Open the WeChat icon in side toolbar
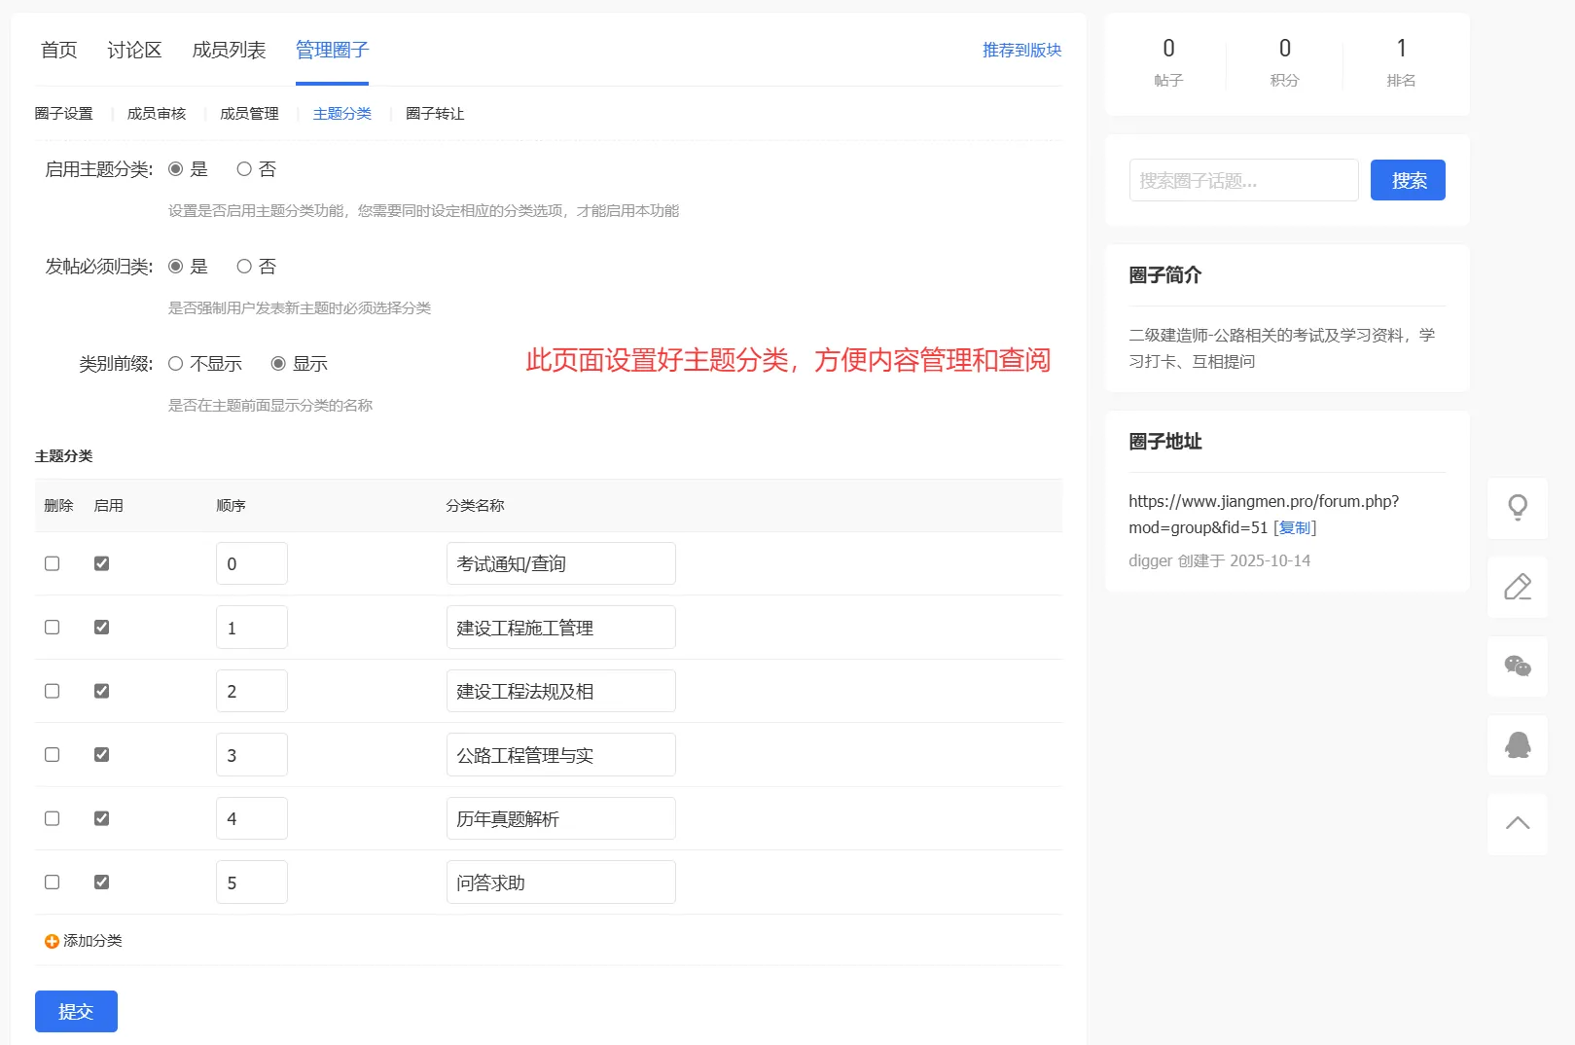Viewport: 1575px width, 1045px height. point(1517,666)
